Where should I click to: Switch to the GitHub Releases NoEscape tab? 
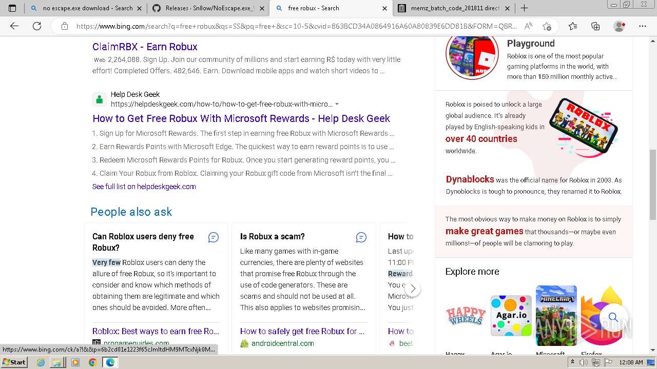click(209, 8)
